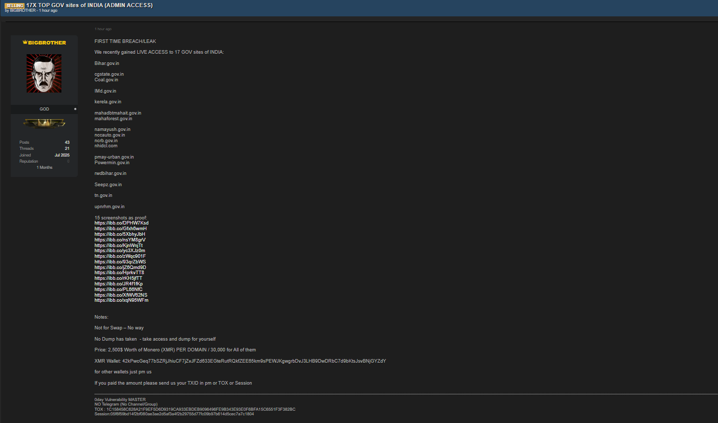
Task: Open the ibb.co/HprkvTT8 screenshot link
Action: pyautogui.click(x=119, y=273)
